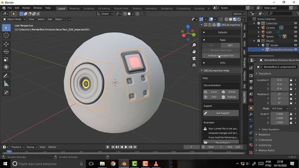This screenshot has width=299, height=168.
Task: Open the Render menu
Action: (x=26, y=8)
